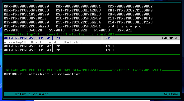
Task: Click the SS=0018 segment register
Action: click(57, 30)
